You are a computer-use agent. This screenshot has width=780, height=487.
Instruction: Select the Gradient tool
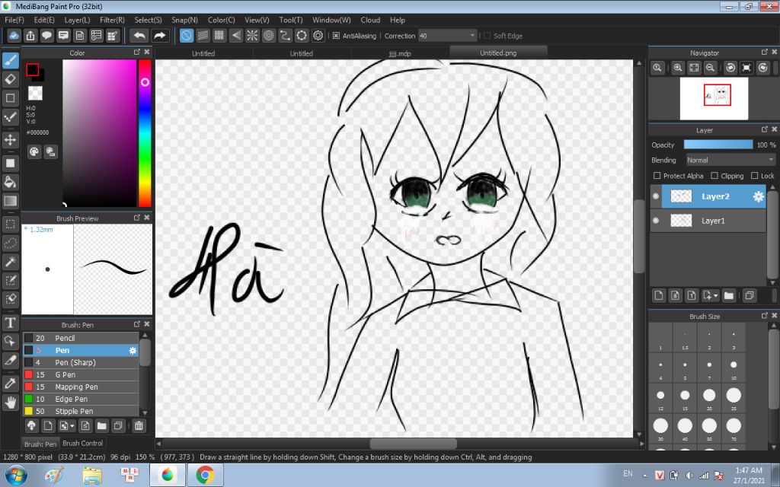(11, 201)
